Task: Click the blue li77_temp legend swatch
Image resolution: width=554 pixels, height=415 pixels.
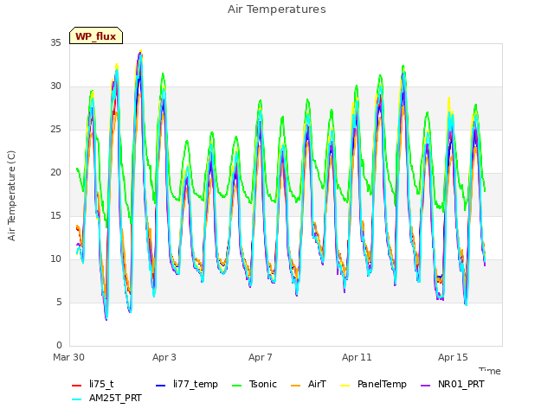Action: point(160,386)
